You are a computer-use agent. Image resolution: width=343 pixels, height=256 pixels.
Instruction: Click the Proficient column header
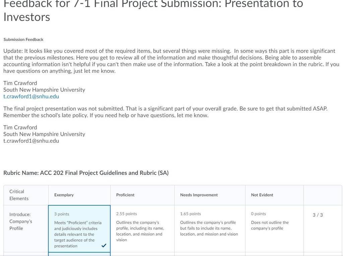[x=125, y=195]
